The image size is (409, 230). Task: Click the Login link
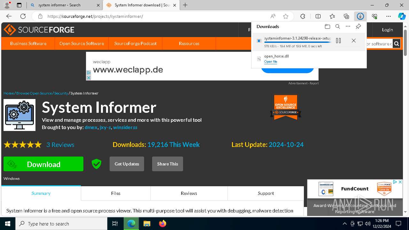(388, 30)
